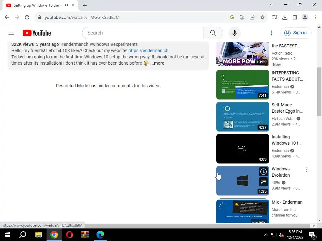Open the media controls icon

click(275, 17)
